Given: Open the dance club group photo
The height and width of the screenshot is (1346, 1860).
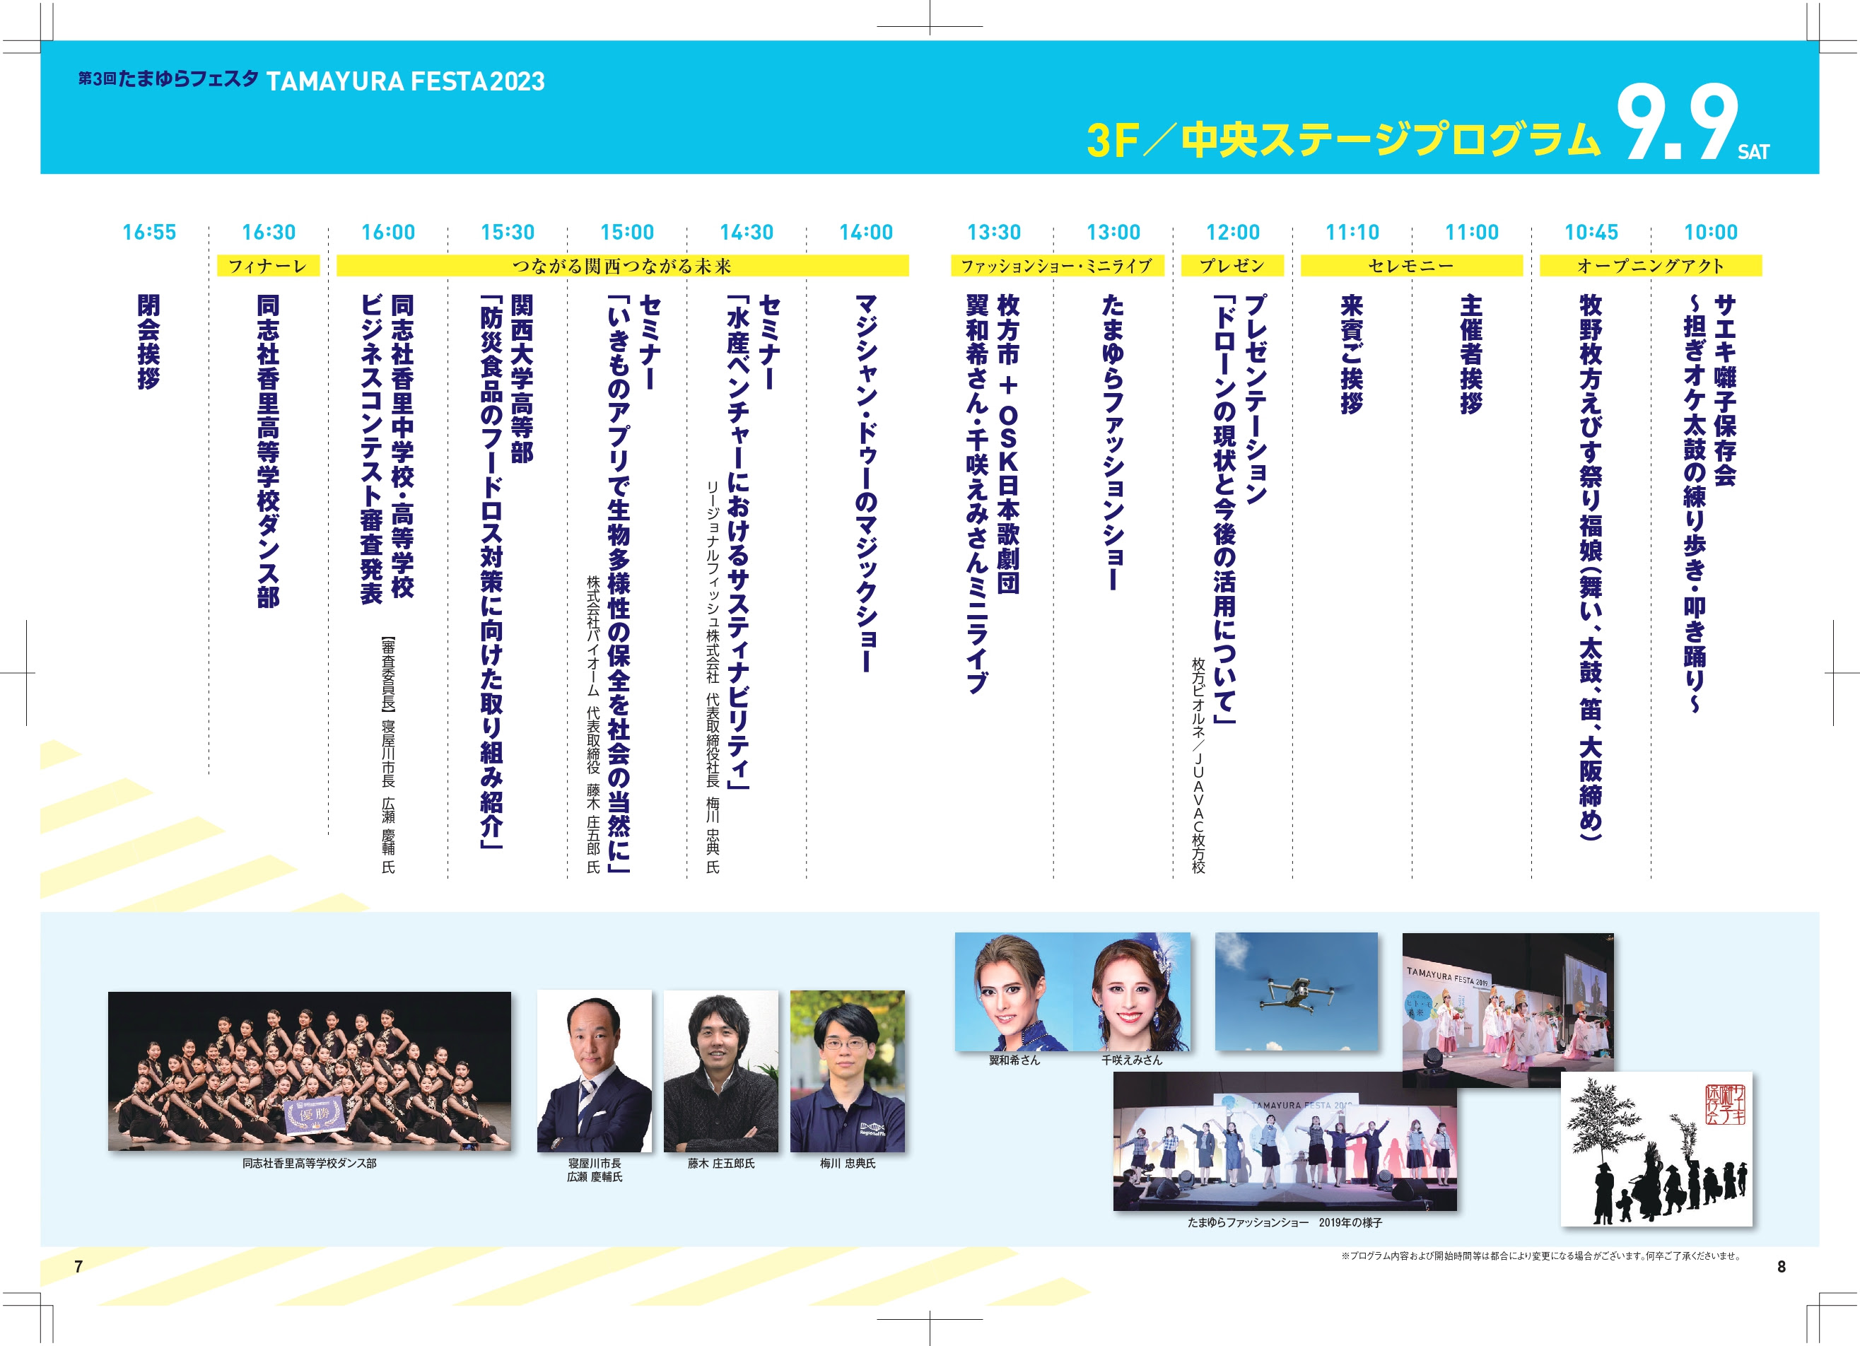Looking at the screenshot, I should tap(309, 1070).
